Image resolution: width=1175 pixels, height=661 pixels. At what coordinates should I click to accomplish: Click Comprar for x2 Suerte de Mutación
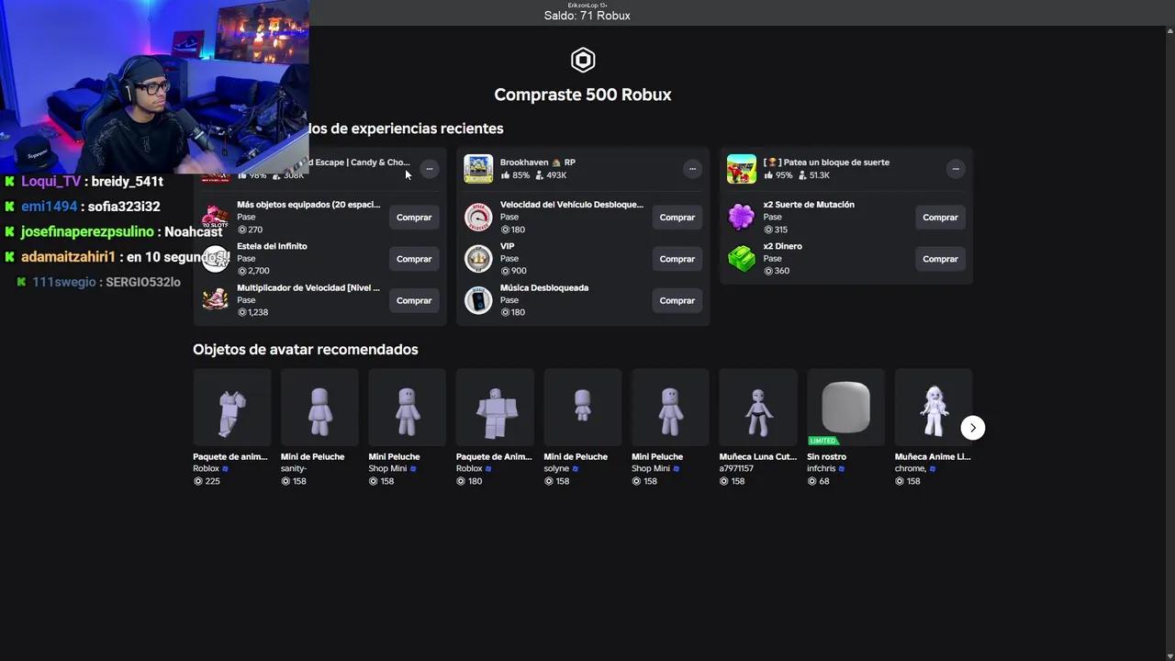coord(940,218)
